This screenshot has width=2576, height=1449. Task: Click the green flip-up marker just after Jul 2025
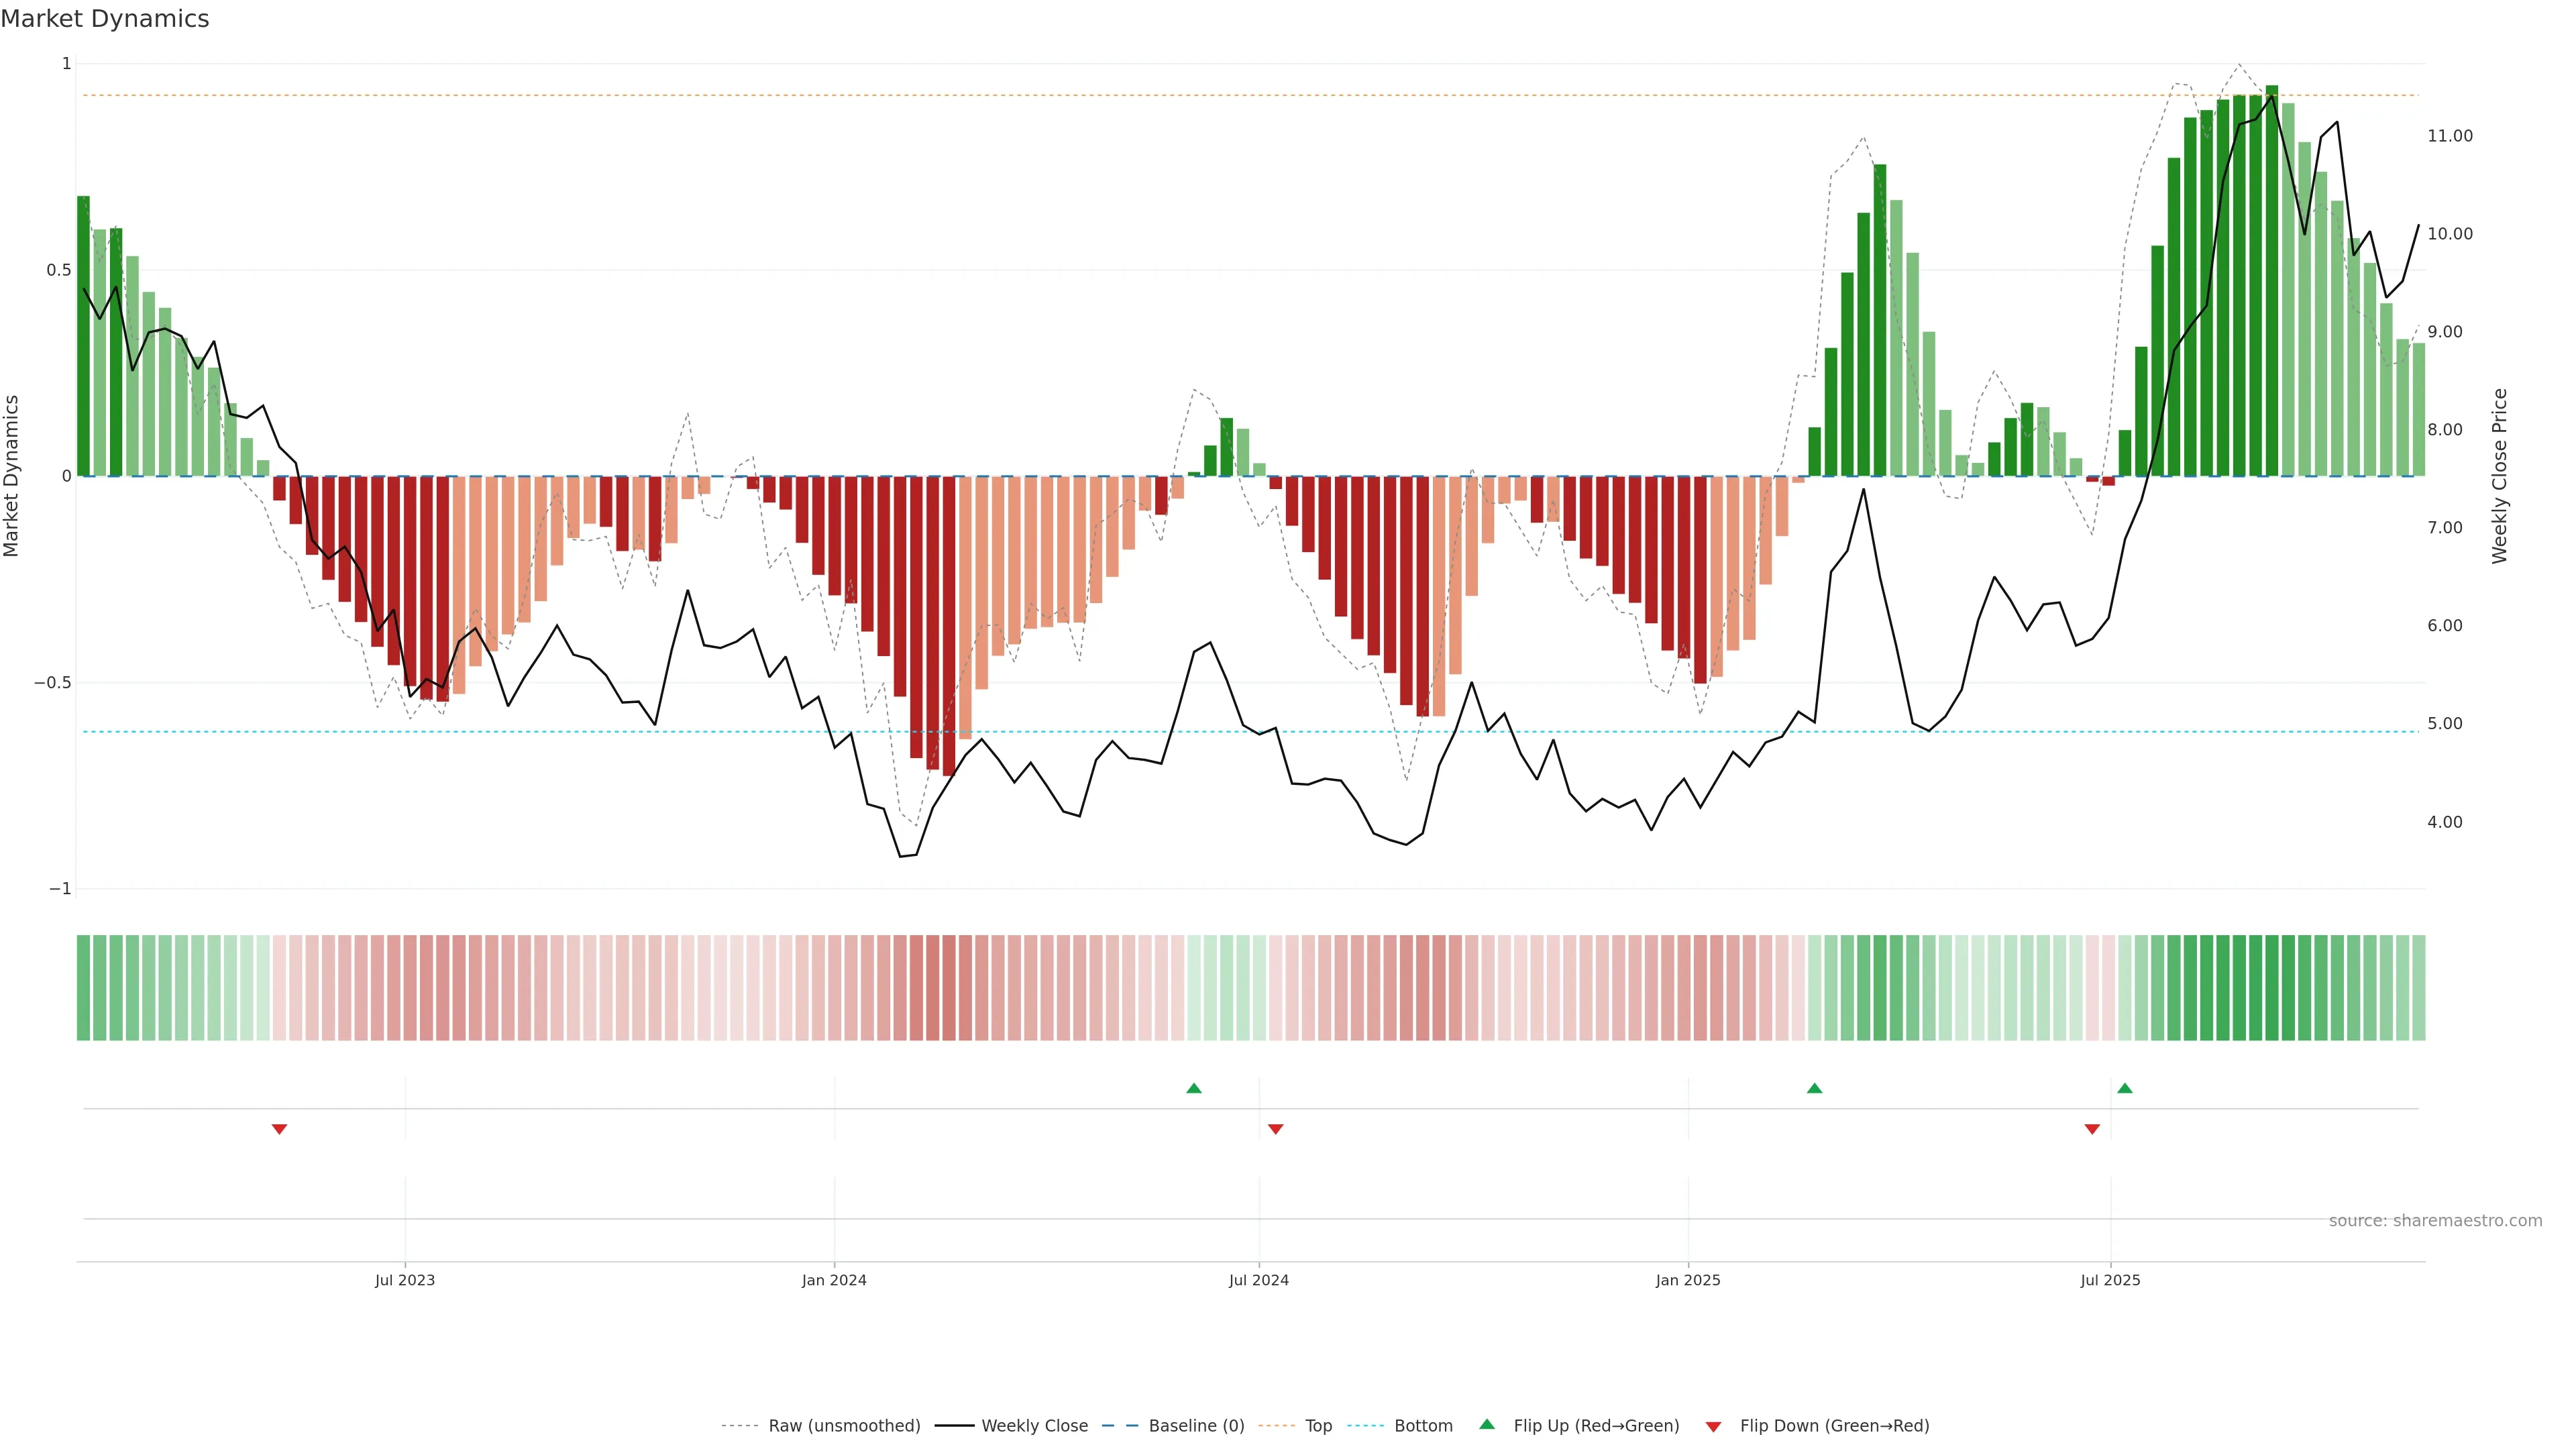[2125, 1088]
